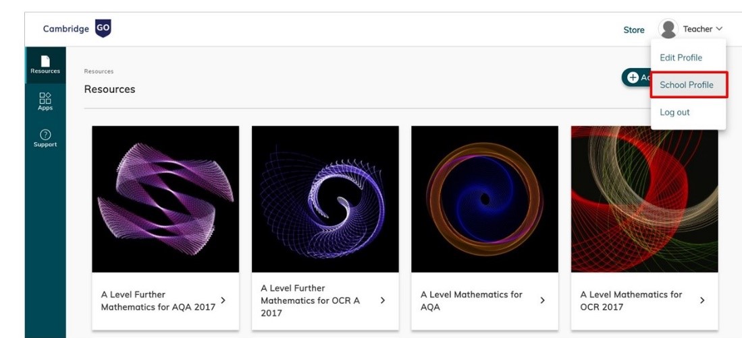Expand A Level Further Mathematics for OCR A arrow
This screenshot has width=742, height=338.
coord(383,300)
